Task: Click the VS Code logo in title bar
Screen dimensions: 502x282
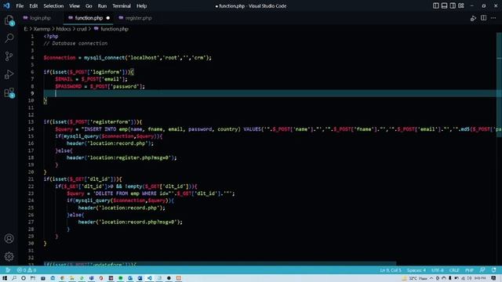Action: (6, 5)
